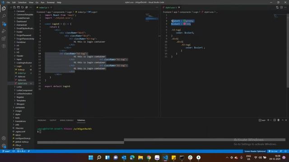Viewport: 289px width, 162px height.
Task: Click the feedback icon in status bar
Action: pyautogui.click(x=281, y=151)
